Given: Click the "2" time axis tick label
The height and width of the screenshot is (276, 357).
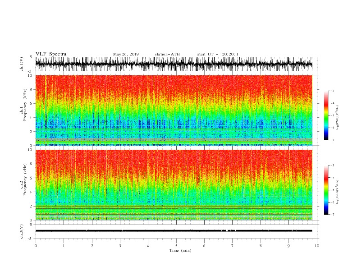Looking at the screenshot, I should pyautogui.click(x=92, y=246).
